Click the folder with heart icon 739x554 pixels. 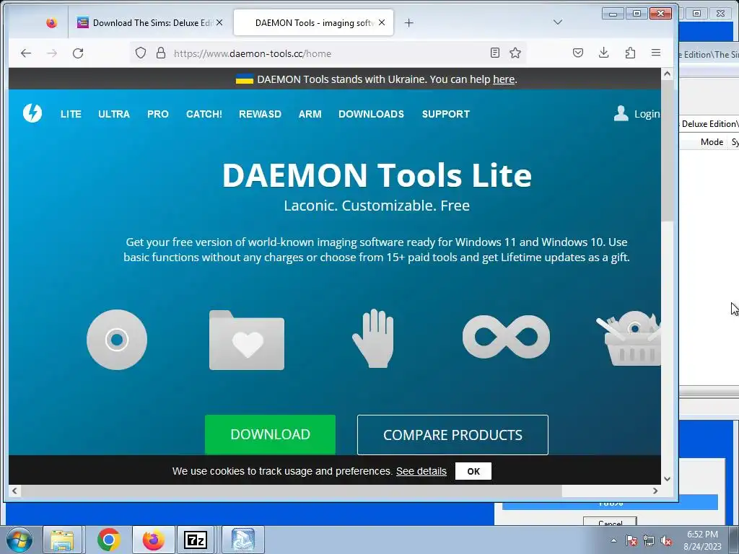[247, 340]
